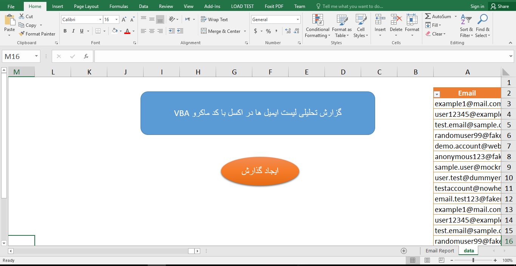The width and height of the screenshot is (516, 266).
Task: Apply Accounting dollar number format
Action: click(x=256, y=31)
